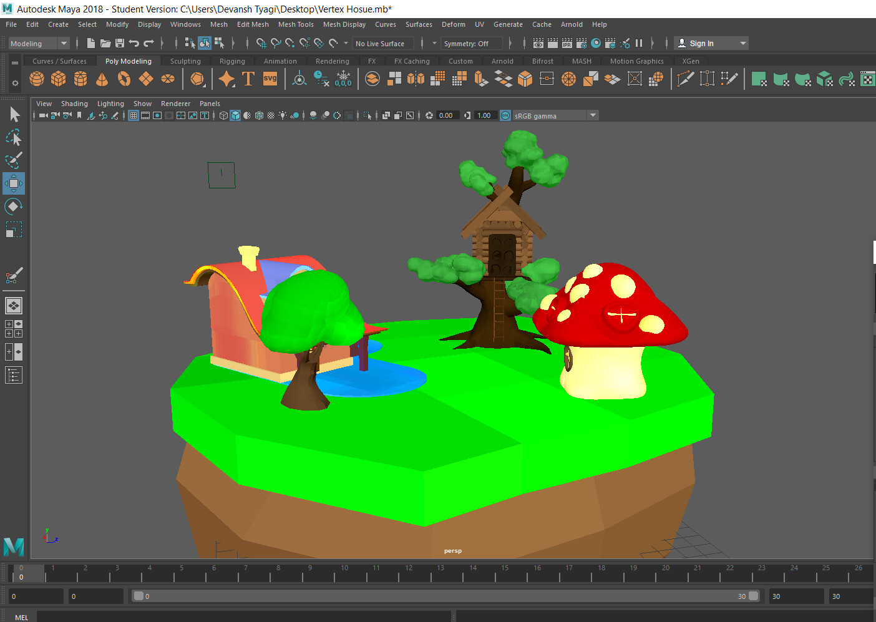Toggle textured display in the viewport toolbar

tap(259, 115)
